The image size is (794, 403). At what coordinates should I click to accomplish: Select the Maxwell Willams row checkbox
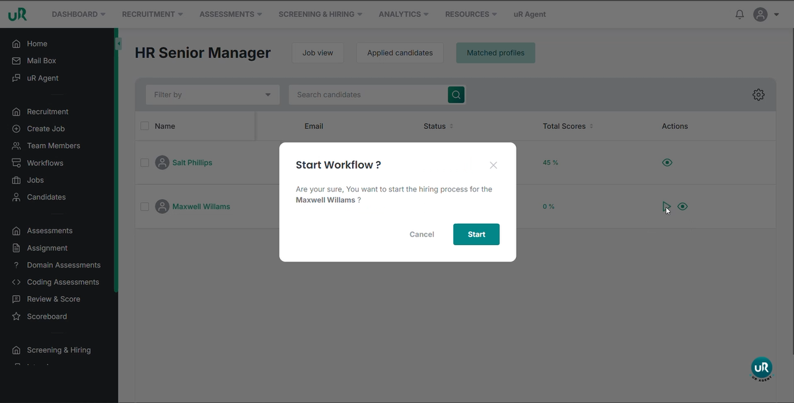point(145,207)
